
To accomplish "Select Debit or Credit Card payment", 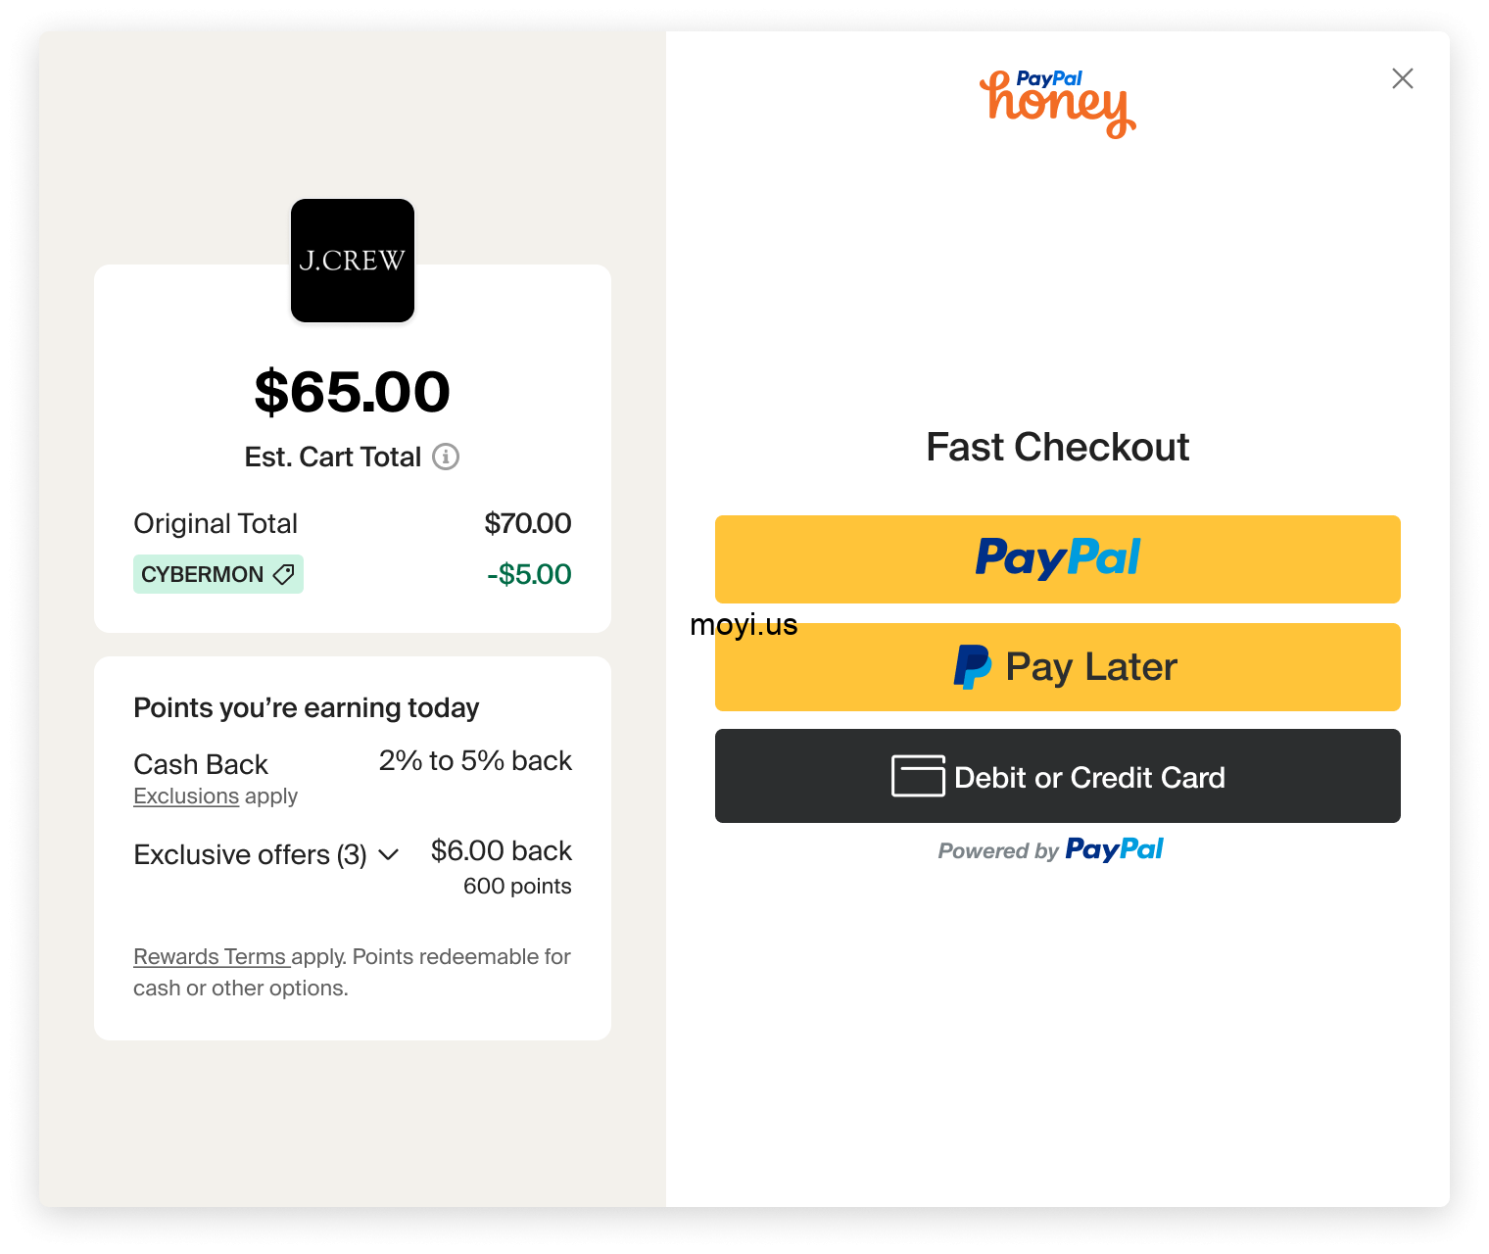I will click(1058, 776).
